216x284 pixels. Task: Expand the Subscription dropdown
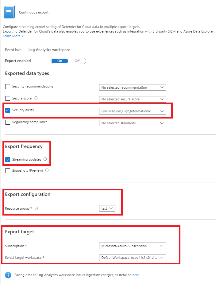pos(132,246)
